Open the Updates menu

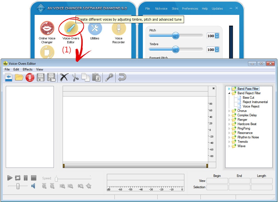(x=217, y=9)
